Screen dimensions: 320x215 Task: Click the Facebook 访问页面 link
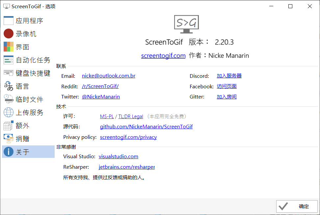[x=227, y=86]
